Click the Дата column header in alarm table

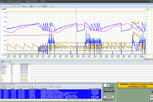coord(7,89)
